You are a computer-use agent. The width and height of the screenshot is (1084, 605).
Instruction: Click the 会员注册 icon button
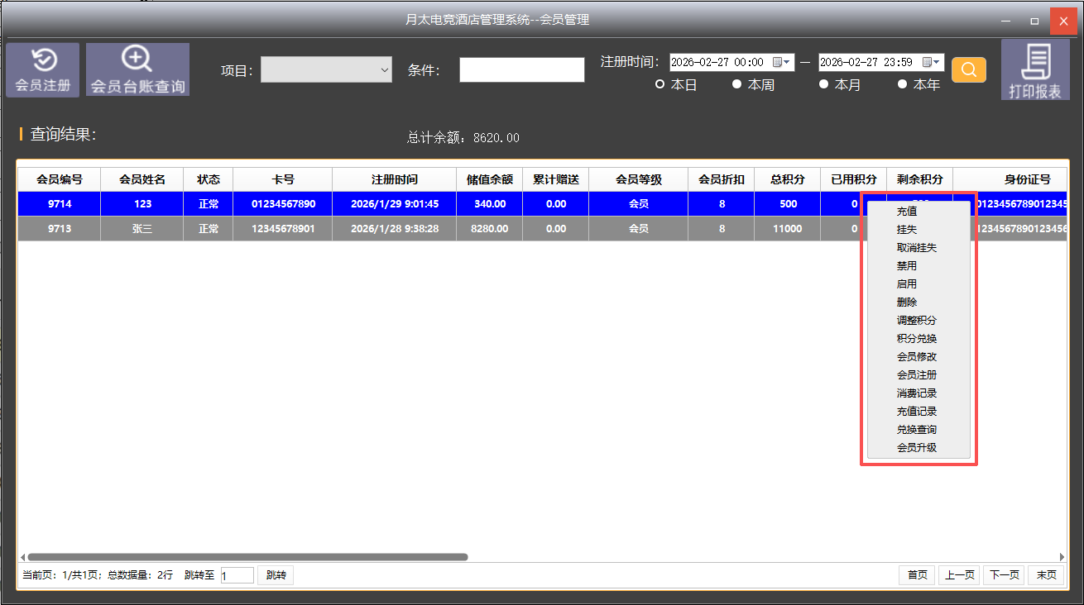(x=43, y=69)
